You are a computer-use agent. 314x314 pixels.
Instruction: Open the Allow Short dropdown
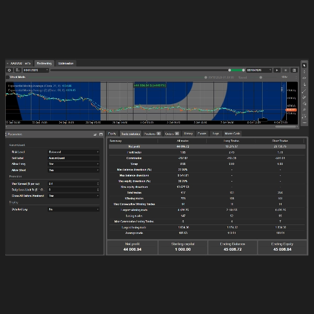pos(73,170)
